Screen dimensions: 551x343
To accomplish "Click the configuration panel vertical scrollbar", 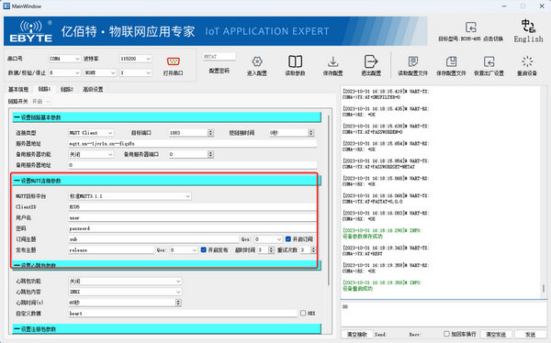I will 329,200.
